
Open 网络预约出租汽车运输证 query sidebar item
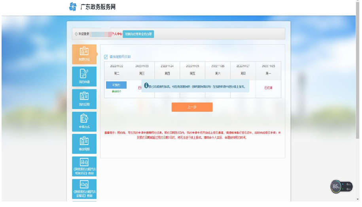[84, 189]
